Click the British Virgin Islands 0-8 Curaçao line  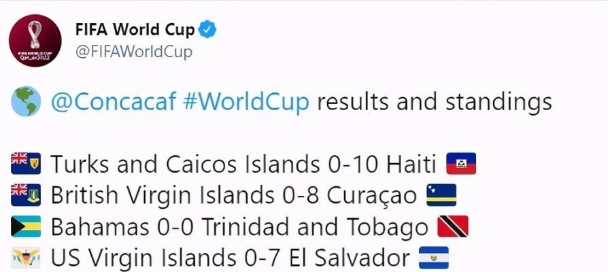(234, 195)
